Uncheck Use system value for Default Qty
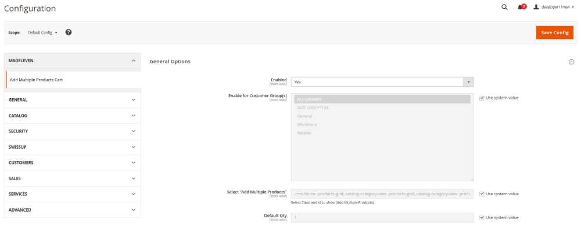Viewport: 581px width, 229px height. click(482, 217)
